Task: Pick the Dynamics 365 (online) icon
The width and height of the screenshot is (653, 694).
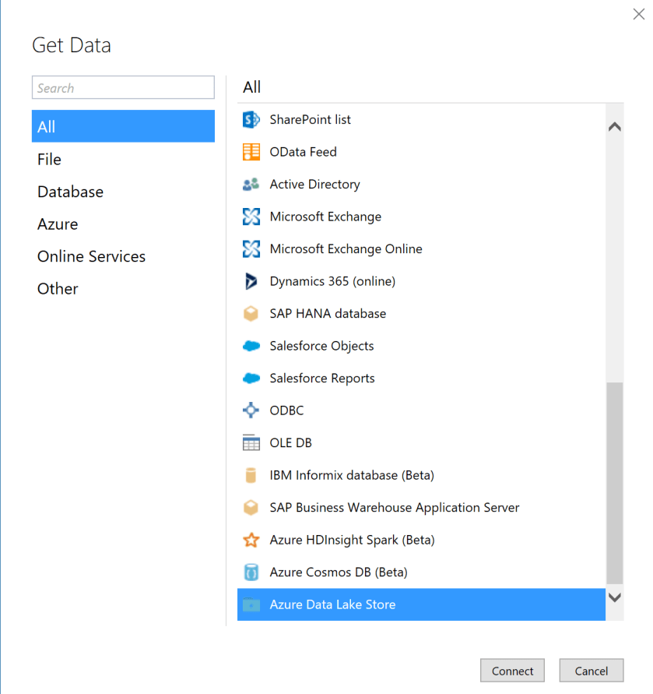Action: click(250, 281)
